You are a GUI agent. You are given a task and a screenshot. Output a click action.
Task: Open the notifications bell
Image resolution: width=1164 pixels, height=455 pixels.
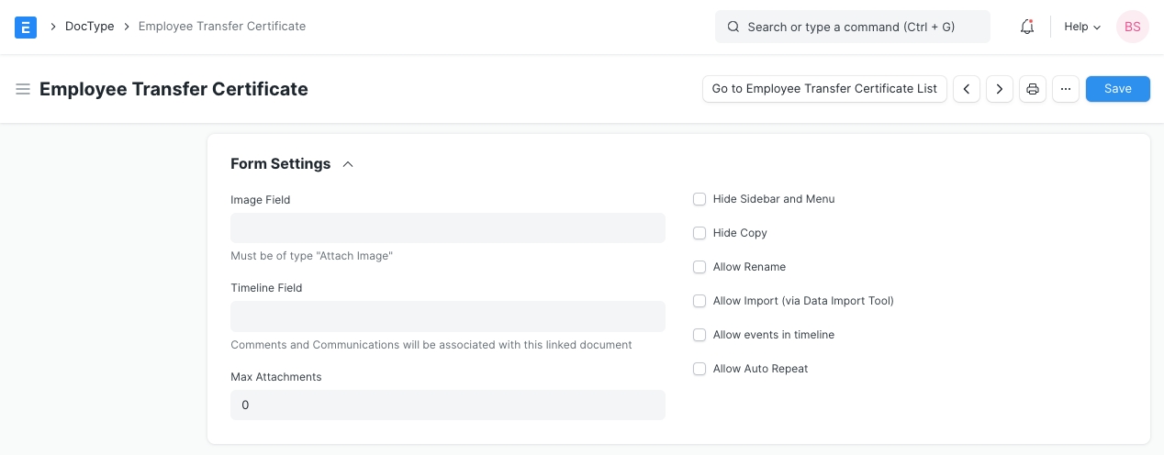[x=1027, y=27]
